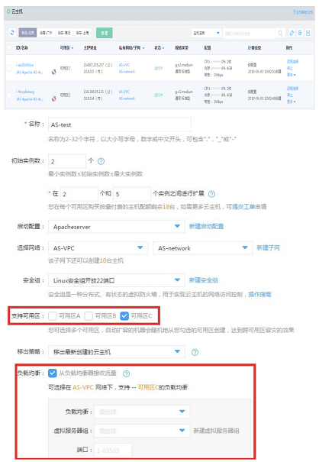
Task: Click 新建安全组 link
Action: pyautogui.click(x=203, y=280)
